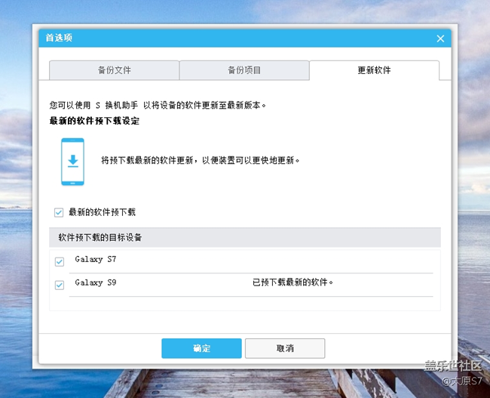Screen dimensions: 490x398
Task: Uncheck the Galaxy S9 device checkbox
Action: click(x=60, y=285)
